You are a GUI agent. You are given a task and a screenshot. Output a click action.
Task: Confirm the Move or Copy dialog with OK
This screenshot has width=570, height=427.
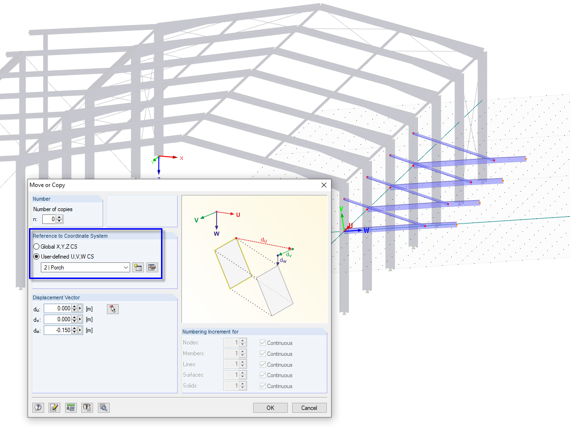[x=270, y=408]
